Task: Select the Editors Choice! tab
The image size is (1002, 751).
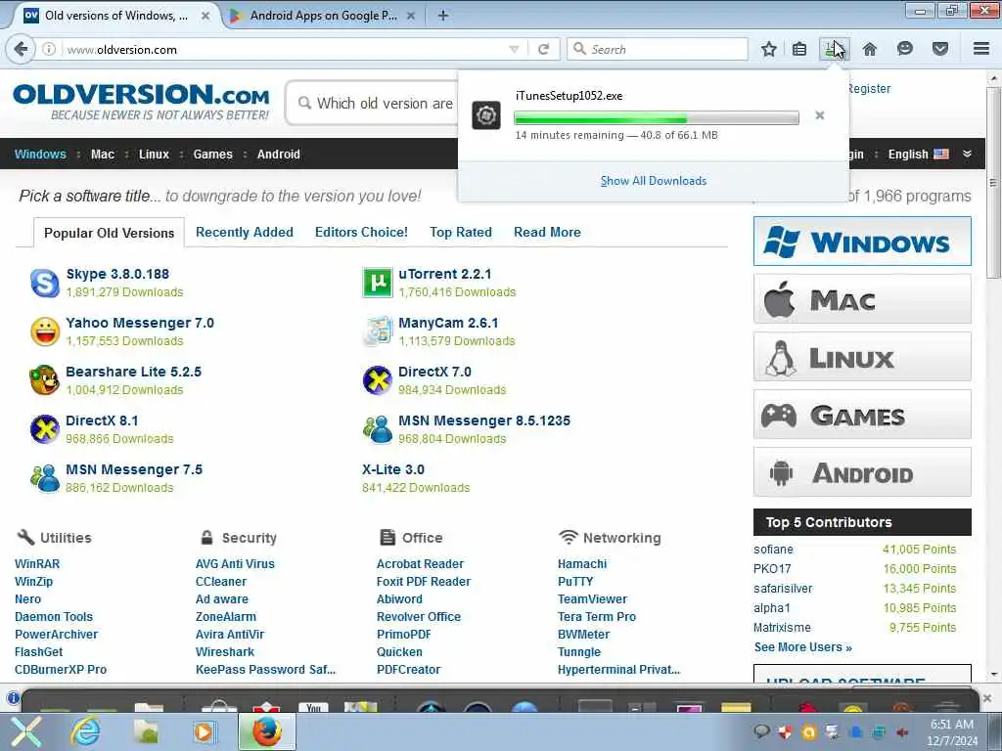Action: pos(361,233)
